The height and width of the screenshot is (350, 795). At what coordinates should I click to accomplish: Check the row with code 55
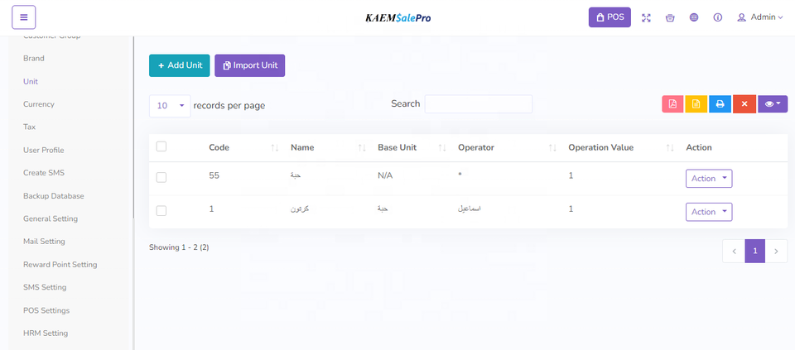click(x=161, y=177)
